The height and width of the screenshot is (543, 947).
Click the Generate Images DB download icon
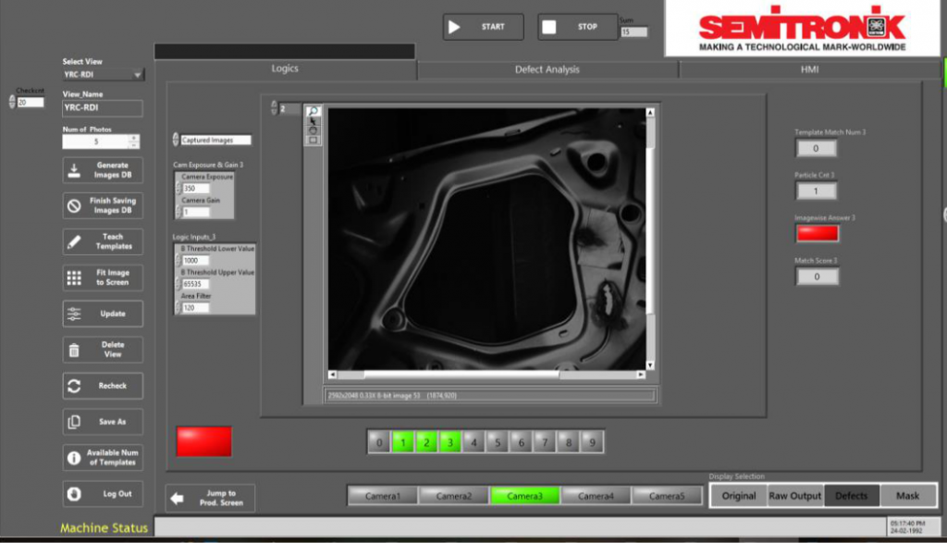pyautogui.click(x=74, y=170)
